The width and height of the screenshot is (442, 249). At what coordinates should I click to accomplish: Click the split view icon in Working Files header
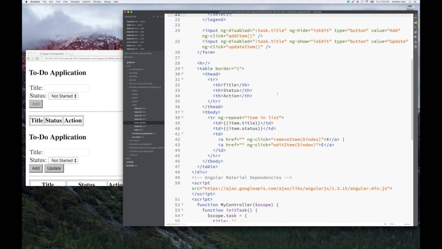162,17
